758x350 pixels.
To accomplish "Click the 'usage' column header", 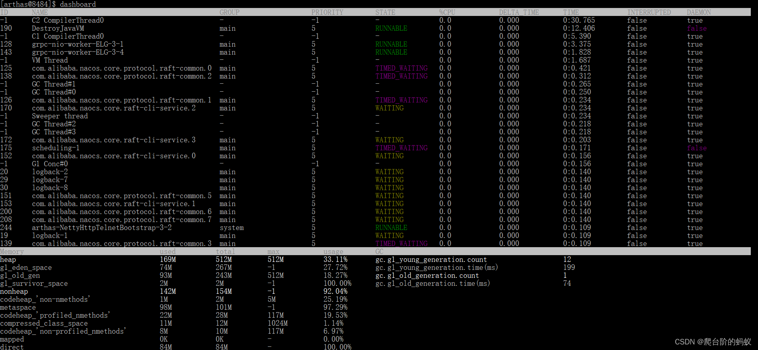I will pyautogui.click(x=333, y=252).
